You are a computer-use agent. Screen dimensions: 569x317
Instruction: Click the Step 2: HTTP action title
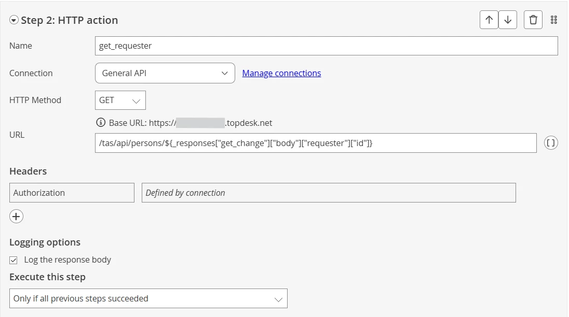(x=70, y=20)
